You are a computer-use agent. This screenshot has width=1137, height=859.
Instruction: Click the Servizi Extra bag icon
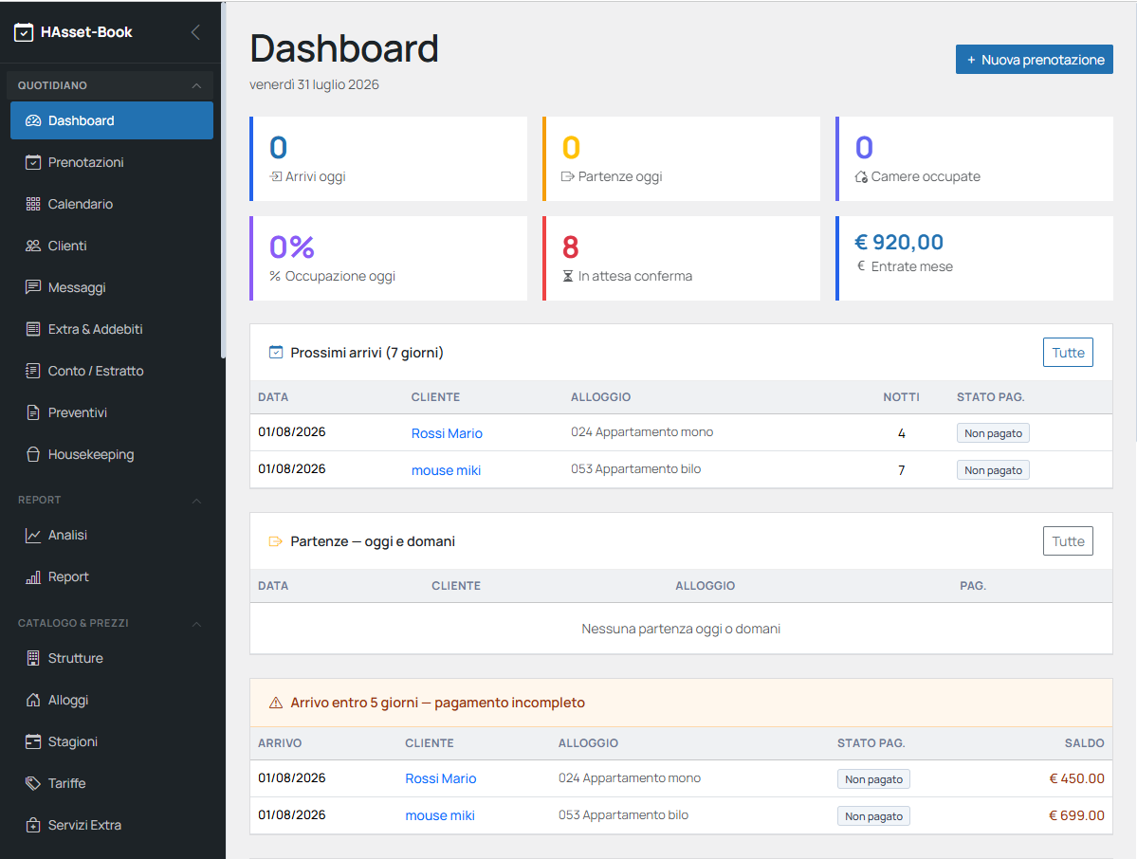[33, 825]
